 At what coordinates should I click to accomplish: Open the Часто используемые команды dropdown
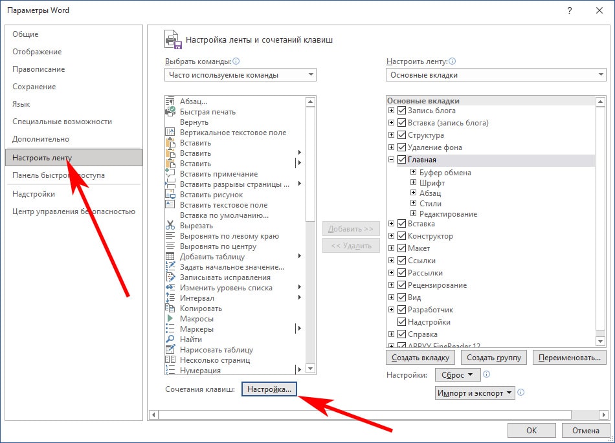coord(240,75)
